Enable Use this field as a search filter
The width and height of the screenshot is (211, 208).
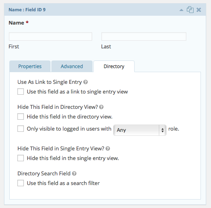21,183
